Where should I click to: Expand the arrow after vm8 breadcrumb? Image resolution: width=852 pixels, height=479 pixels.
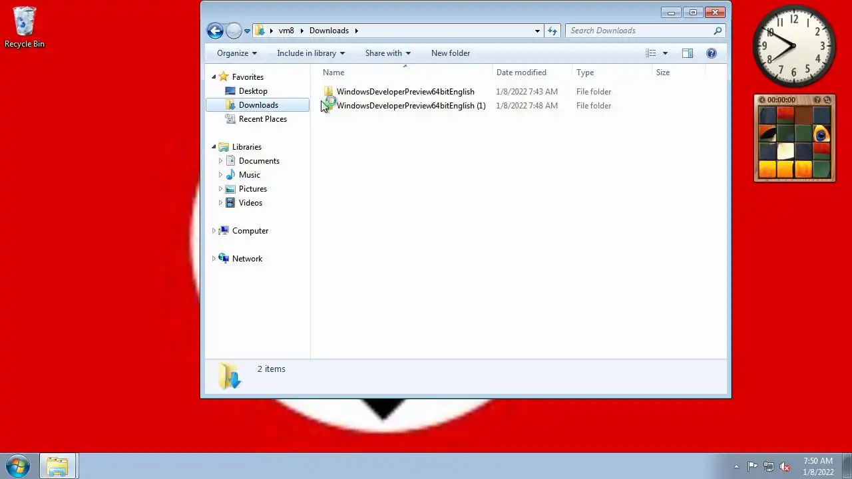pyautogui.click(x=301, y=31)
